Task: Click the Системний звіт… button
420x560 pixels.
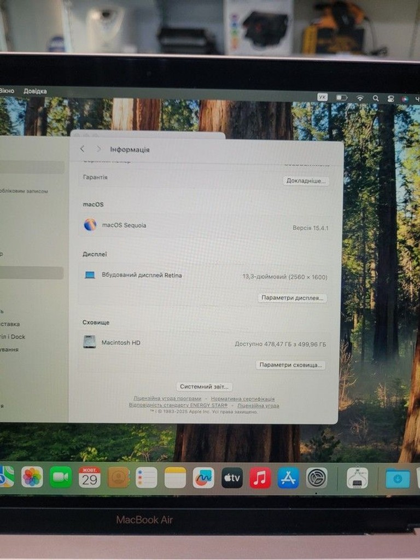Action: pyautogui.click(x=204, y=387)
